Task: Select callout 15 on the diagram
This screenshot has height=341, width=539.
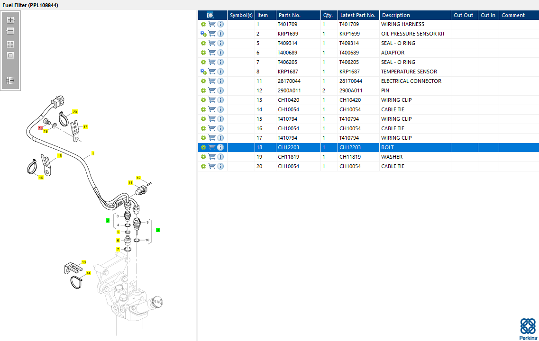Action: (59, 155)
